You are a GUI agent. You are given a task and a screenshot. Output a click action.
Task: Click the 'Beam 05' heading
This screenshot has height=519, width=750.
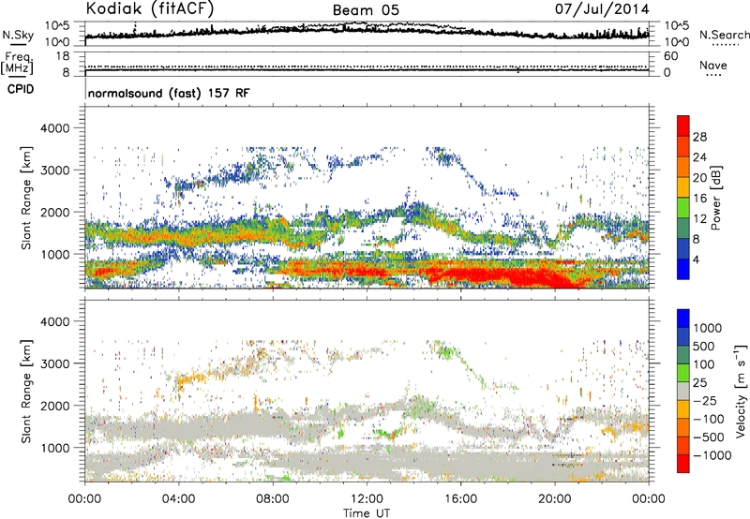[366, 10]
